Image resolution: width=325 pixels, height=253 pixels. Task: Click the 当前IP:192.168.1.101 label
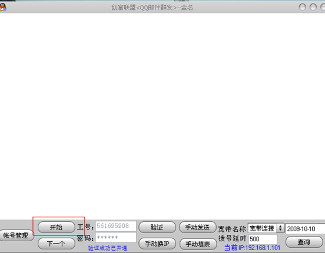tap(252, 248)
